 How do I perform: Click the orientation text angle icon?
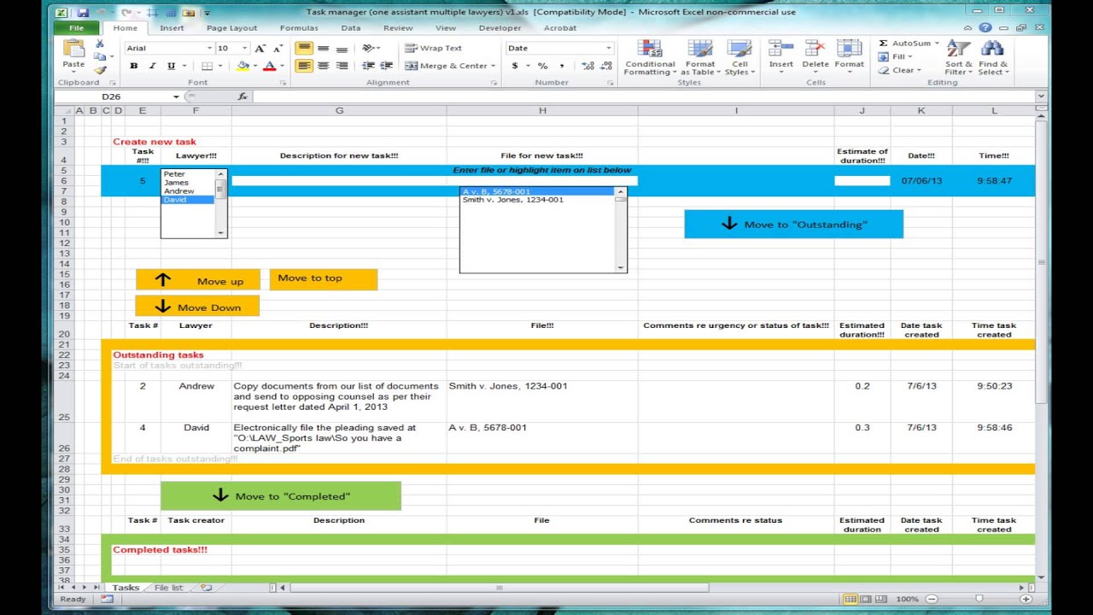[x=368, y=49]
